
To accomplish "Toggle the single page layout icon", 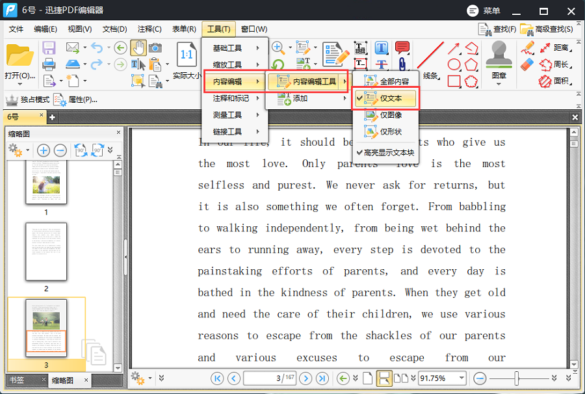I will tap(367, 378).
